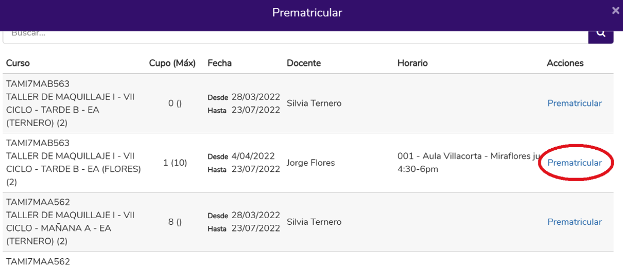Select course name TARDE B - EA (FLORES)
The image size is (623, 266).
73,169
